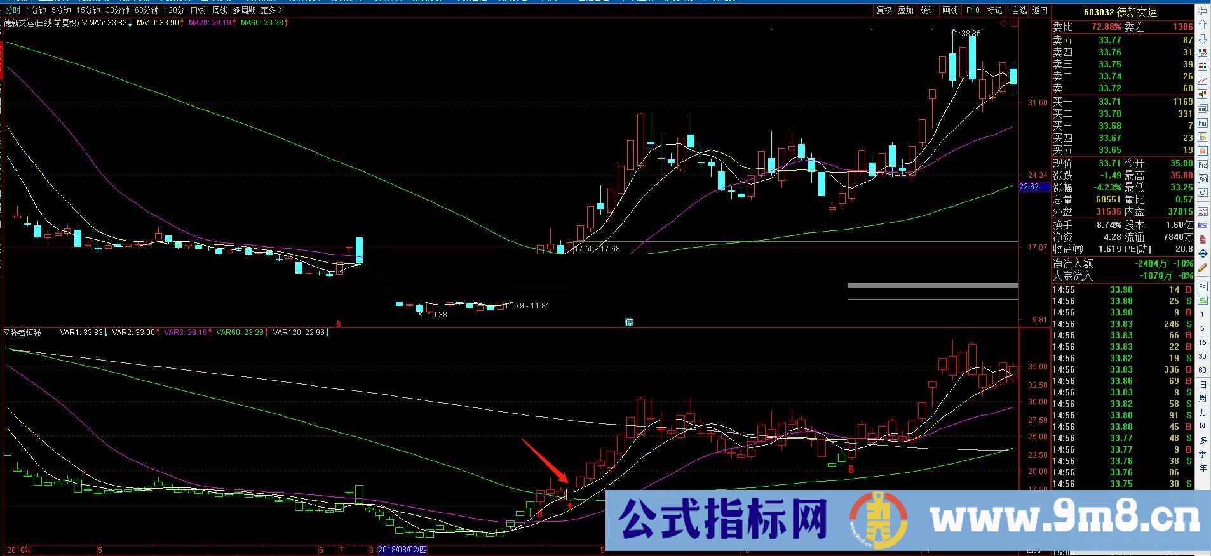Click the red diamond icon above chart

click(x=1004, y=23)
